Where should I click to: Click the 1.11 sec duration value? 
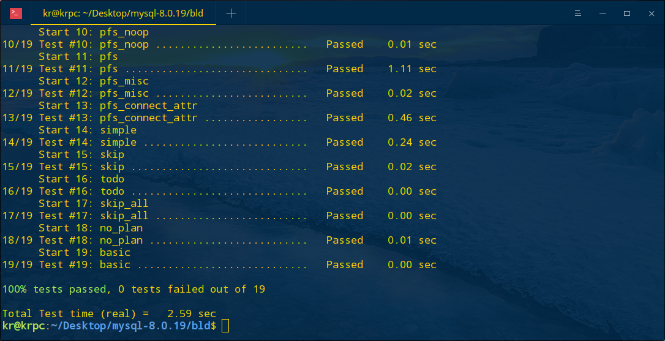point(412,69)
